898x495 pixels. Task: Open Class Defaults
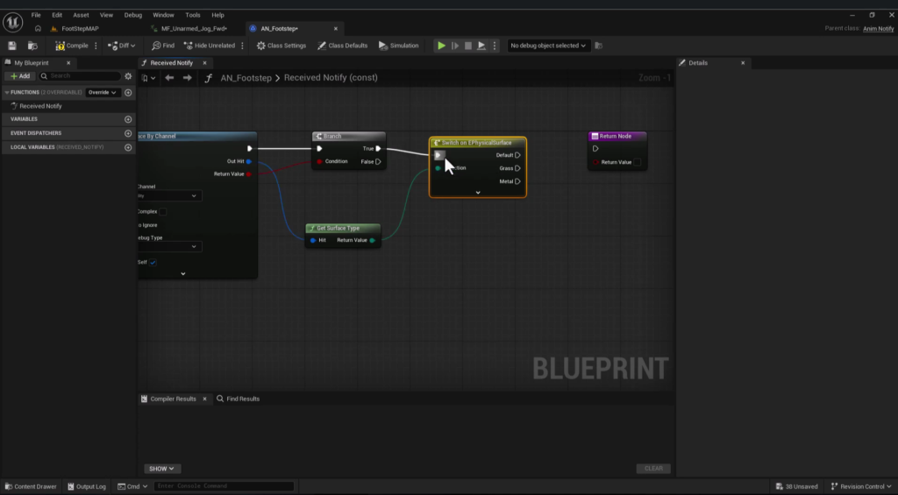coord(343,46)
